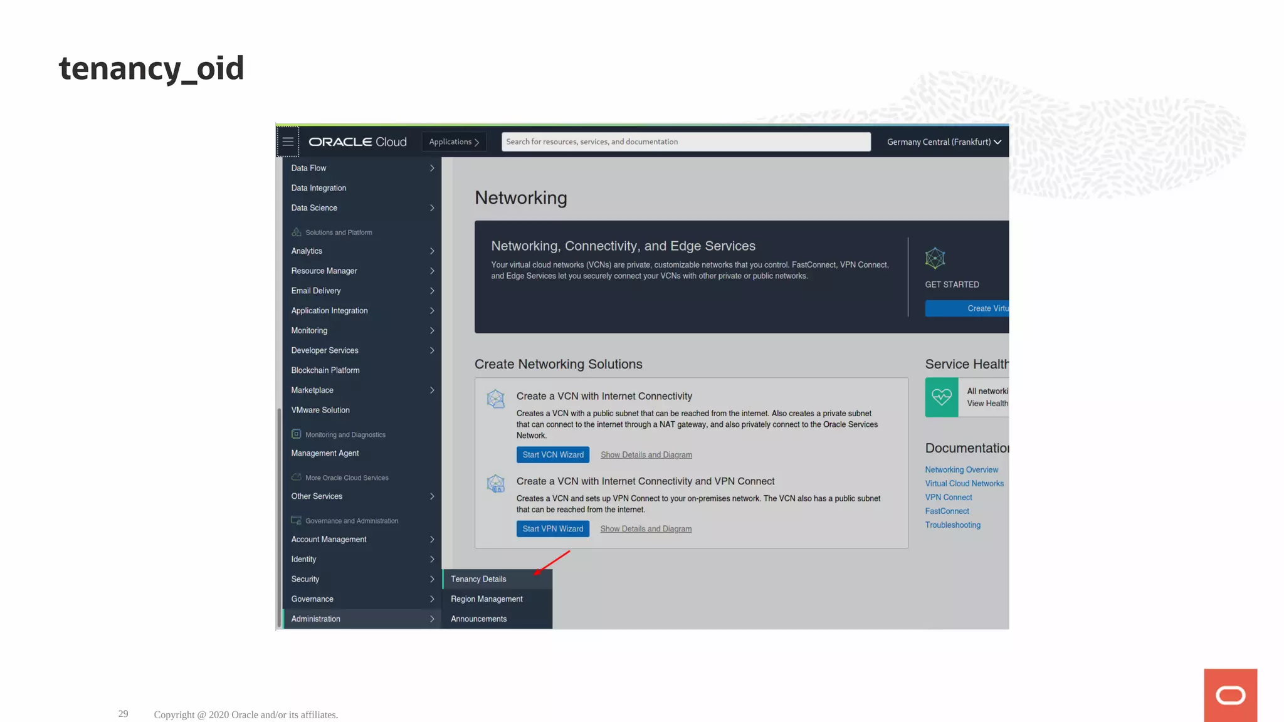Viewport: 1284px width, 722px height.
Task: Click Create Virtual Cloud Network button
Action: point(967,308)
